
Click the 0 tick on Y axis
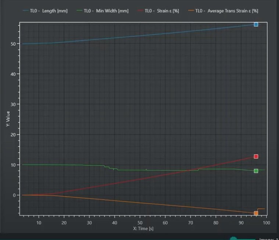coord(15,195)
